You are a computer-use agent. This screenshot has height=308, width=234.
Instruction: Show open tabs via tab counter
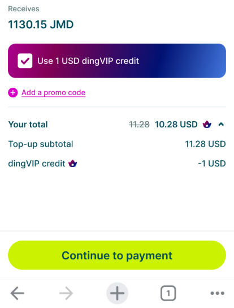168,293
